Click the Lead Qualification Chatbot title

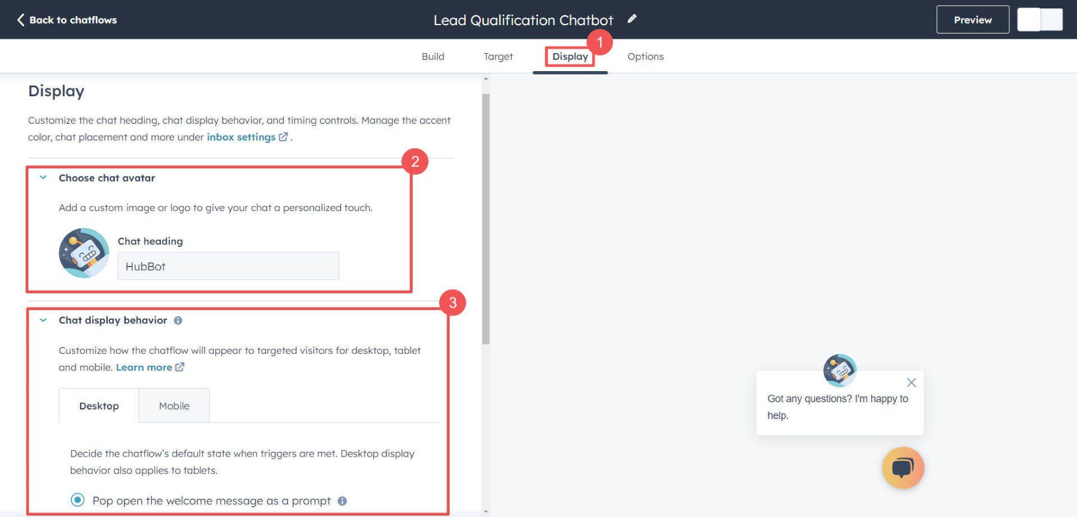[524, 20]
